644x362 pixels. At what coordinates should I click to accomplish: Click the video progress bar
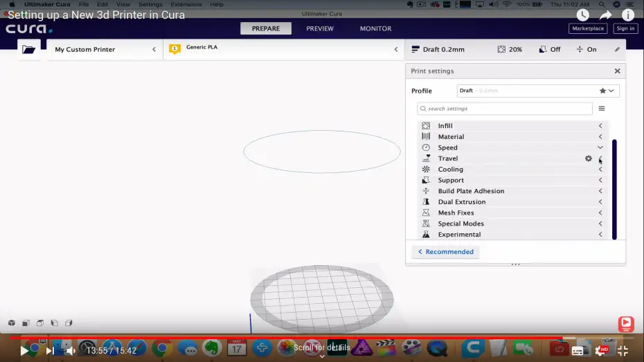pos(322,338)
